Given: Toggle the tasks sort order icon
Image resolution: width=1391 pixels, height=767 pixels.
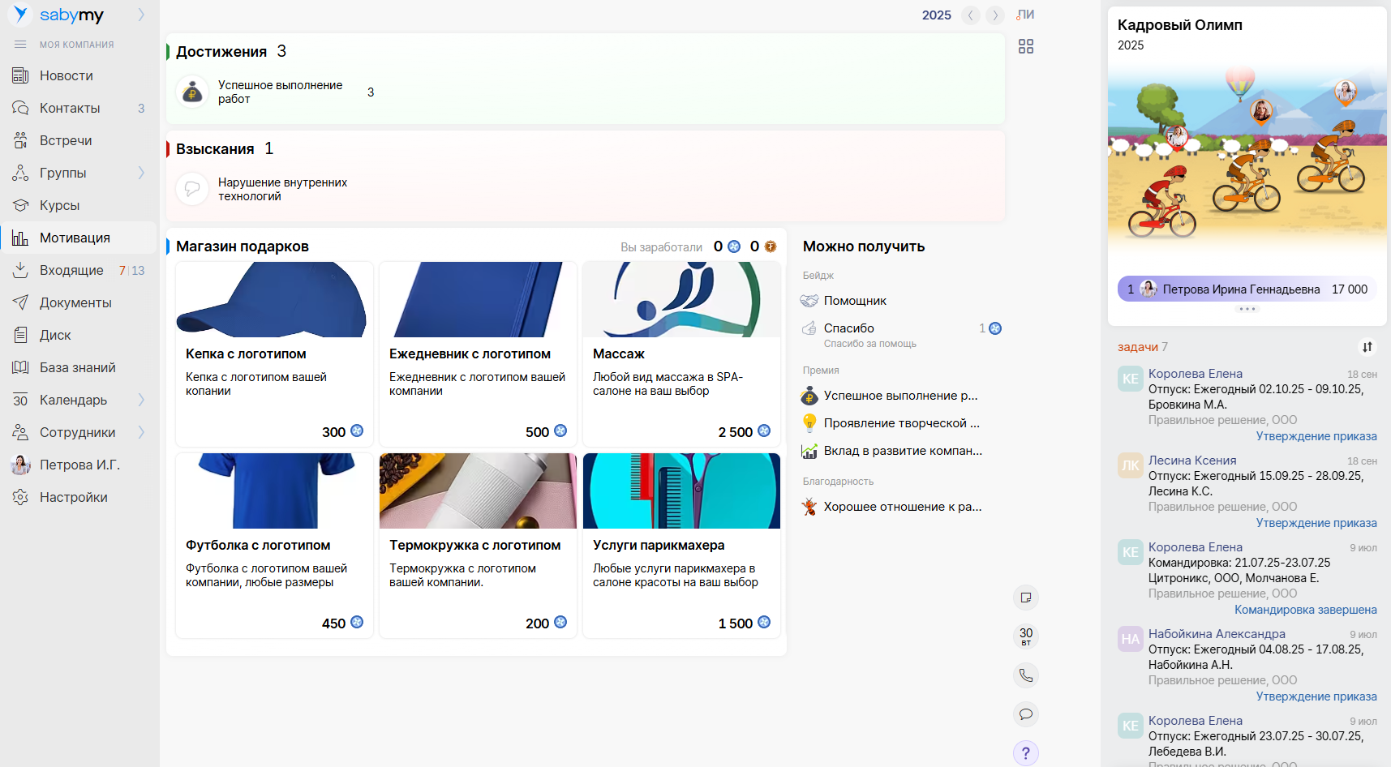Looking at the screenshot, I should tap(1367, 347).
